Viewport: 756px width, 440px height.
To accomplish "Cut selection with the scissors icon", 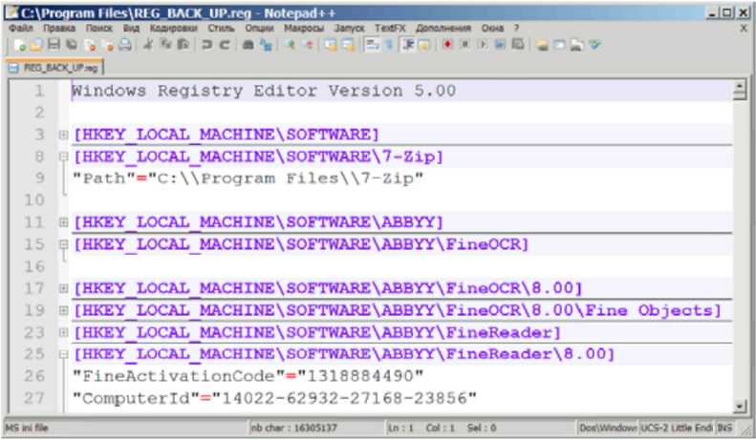I will pyautogui.click(x=148, y=45).
